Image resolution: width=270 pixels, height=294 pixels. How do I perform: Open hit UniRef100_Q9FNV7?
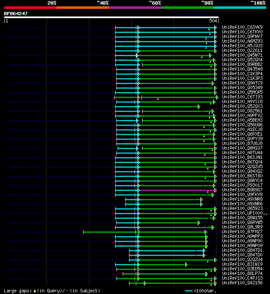pos(242,37)
